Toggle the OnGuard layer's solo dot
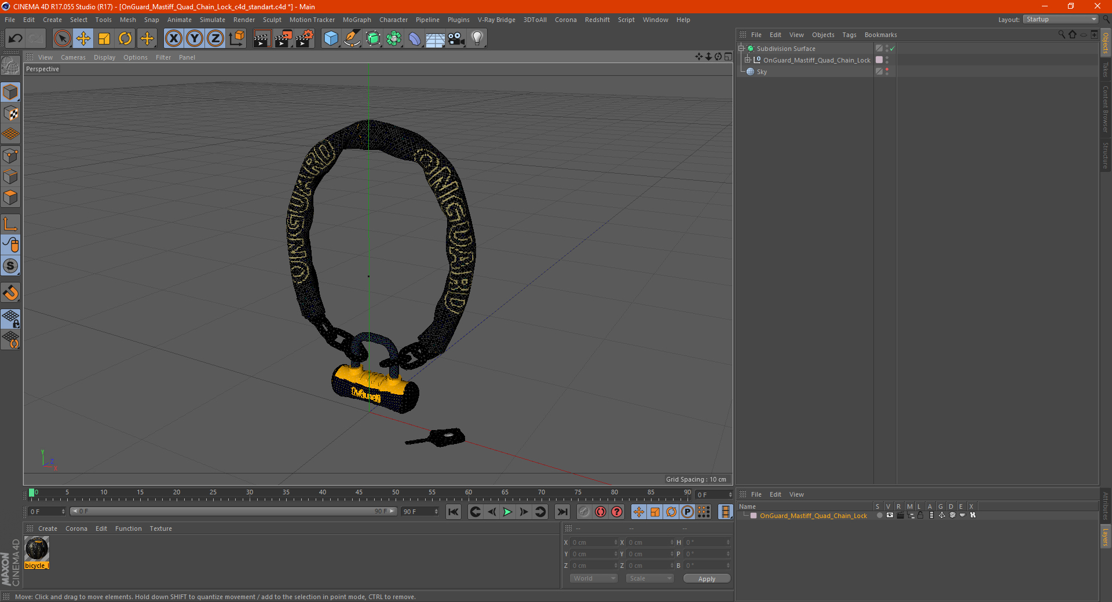 coord(879,515)
